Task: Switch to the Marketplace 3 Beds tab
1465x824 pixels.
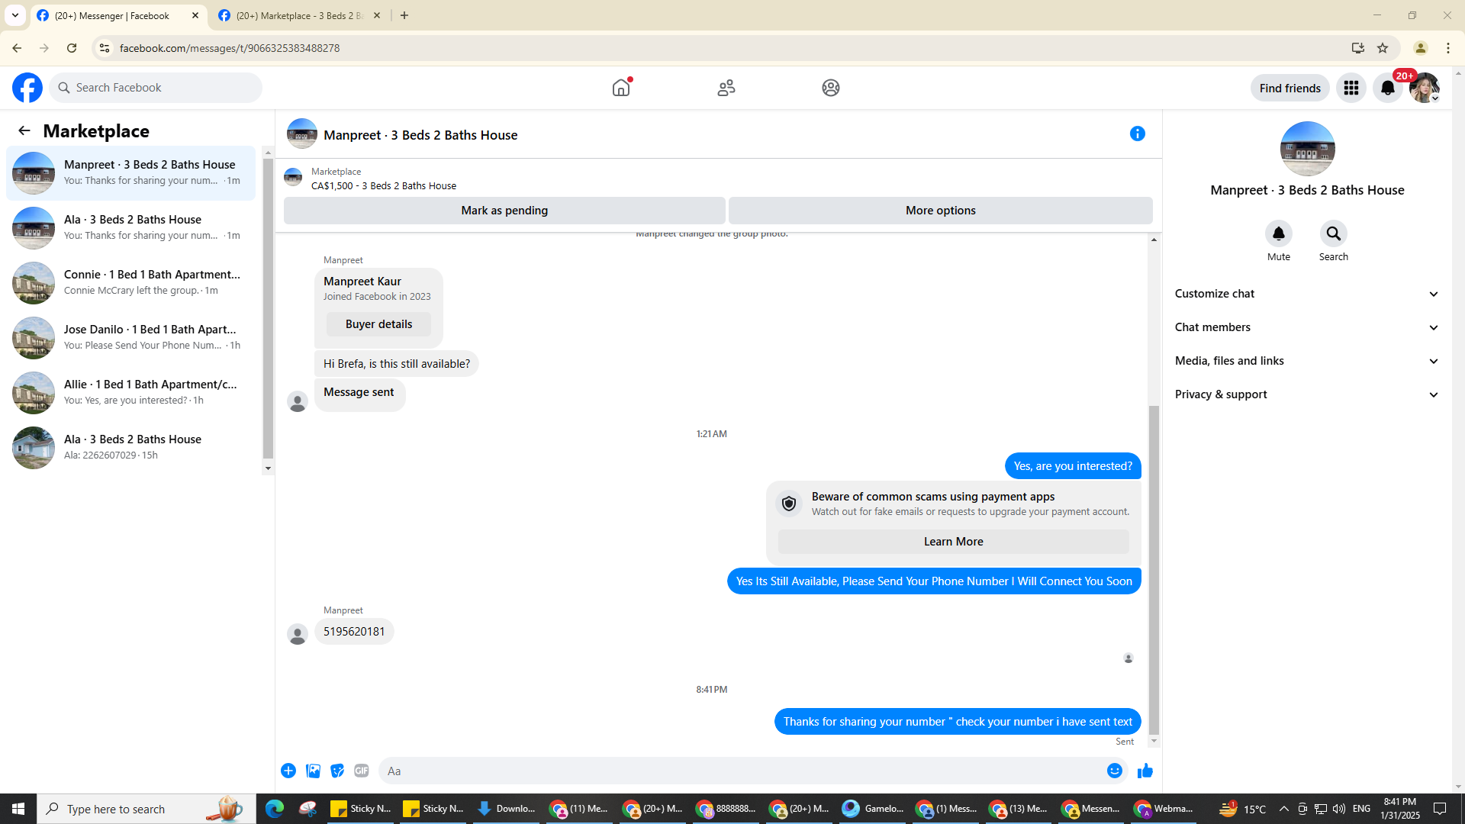Action: point(300,15)
